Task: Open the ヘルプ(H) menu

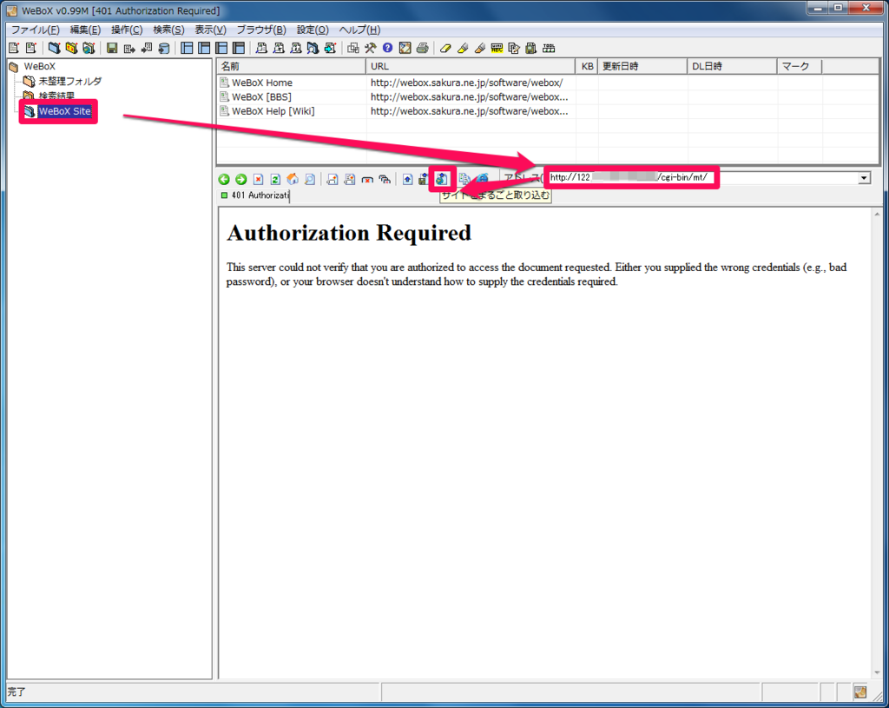Action: pos(359,30)
